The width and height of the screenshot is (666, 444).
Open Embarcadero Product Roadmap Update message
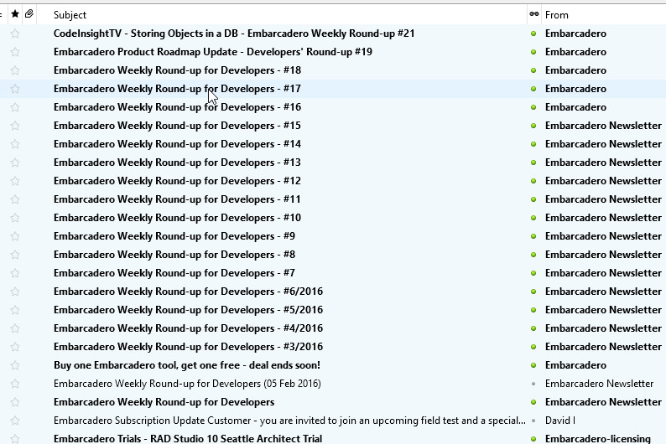pos(213,52)
